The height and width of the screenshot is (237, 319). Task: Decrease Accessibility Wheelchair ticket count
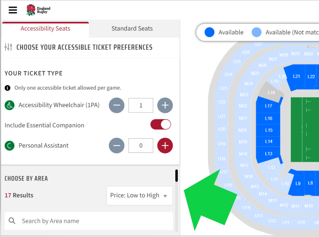coord(116,105)
